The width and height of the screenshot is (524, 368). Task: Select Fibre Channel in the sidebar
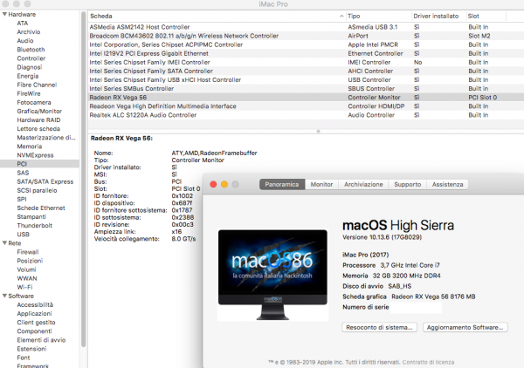coord(37,85)
